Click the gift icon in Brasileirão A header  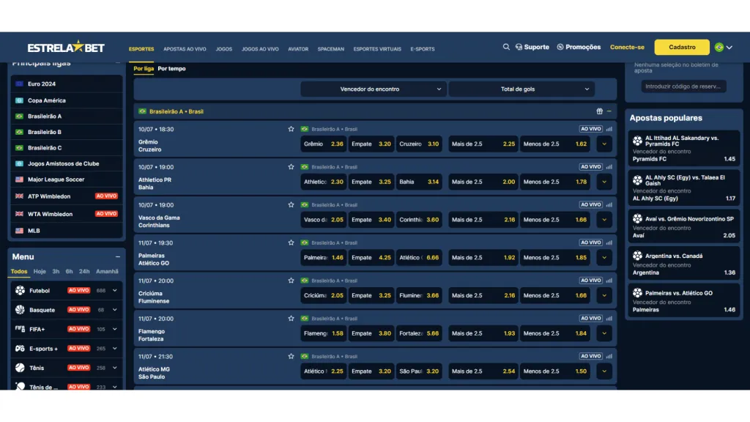click(599, 111)
